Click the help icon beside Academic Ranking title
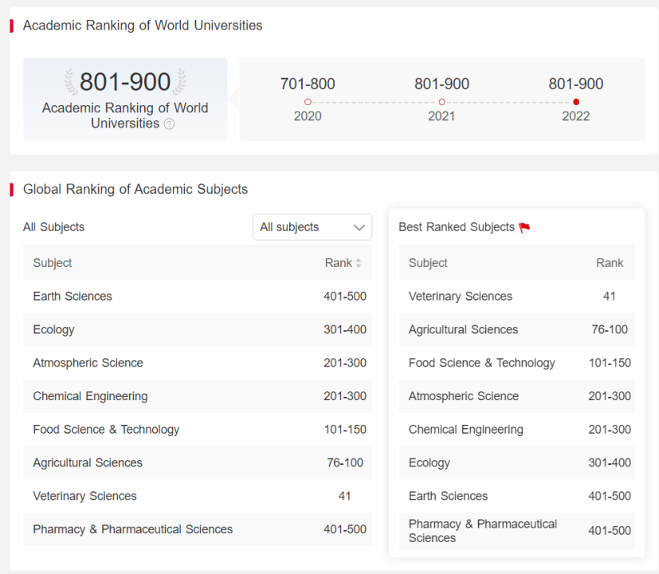The height and width of the screenshot is (574, 659). click(x=169, y=124)
